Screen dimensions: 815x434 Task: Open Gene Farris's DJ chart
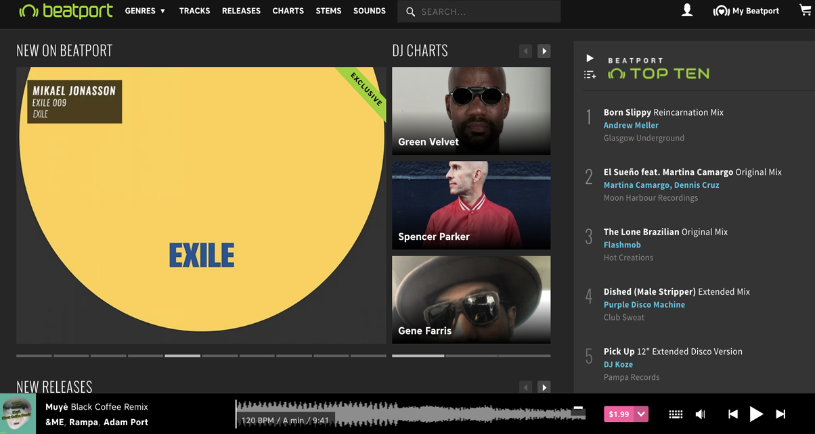[x=471, y=299]
